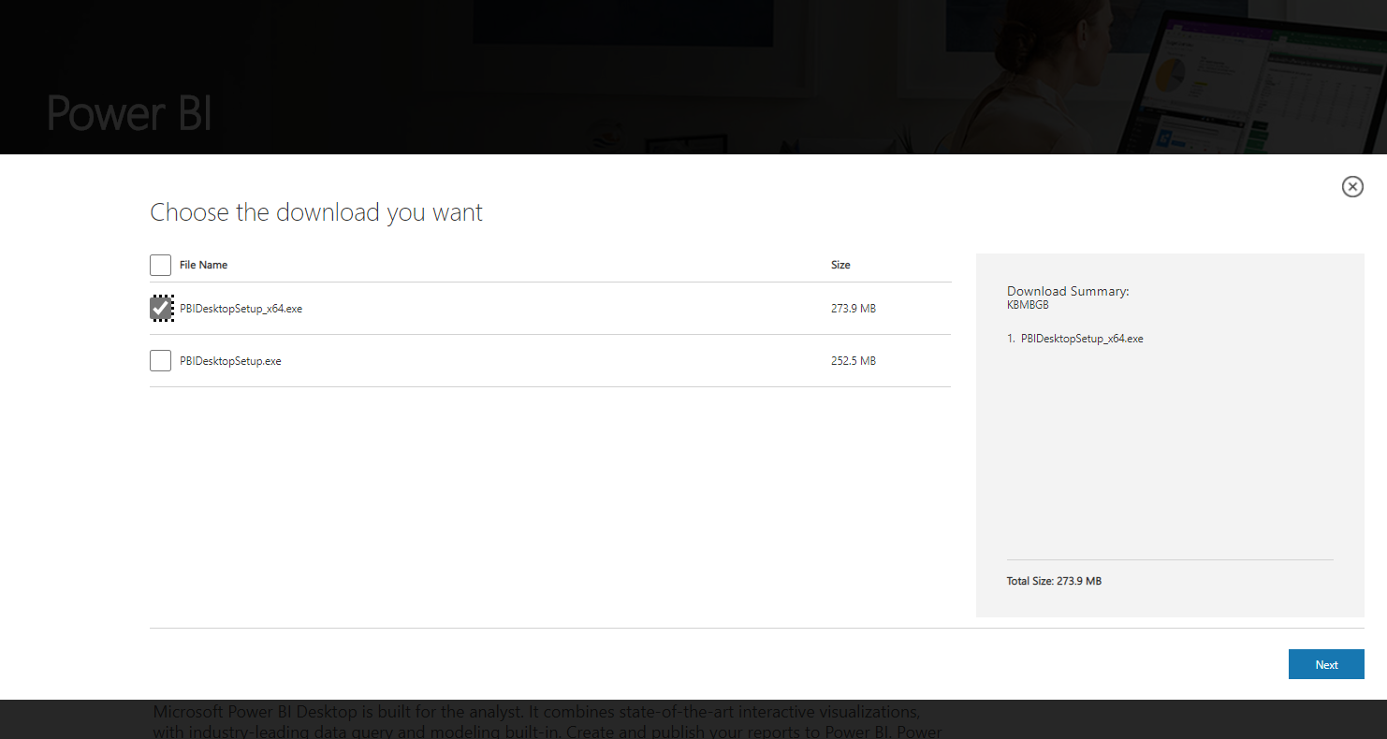Click the Next button
Screen dimensions: 1387x739
tap(1326, 664)
